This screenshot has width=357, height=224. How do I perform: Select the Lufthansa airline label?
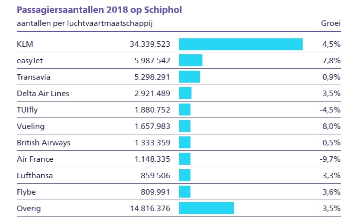coord(34,176)
